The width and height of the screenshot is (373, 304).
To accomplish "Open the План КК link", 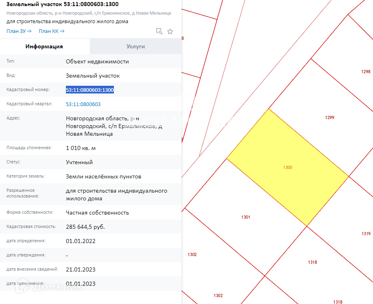I will (51, 31).
